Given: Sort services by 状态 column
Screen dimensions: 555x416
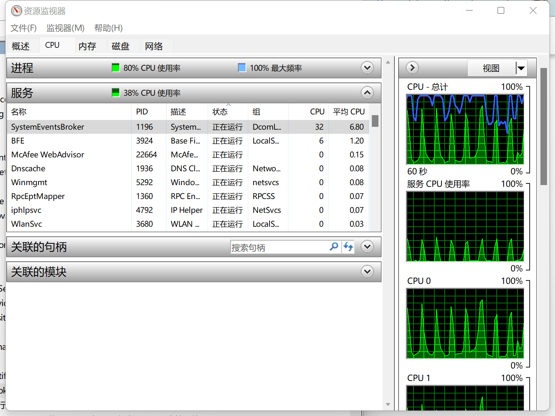Looking at the screenshot, I should coord(228,112).
